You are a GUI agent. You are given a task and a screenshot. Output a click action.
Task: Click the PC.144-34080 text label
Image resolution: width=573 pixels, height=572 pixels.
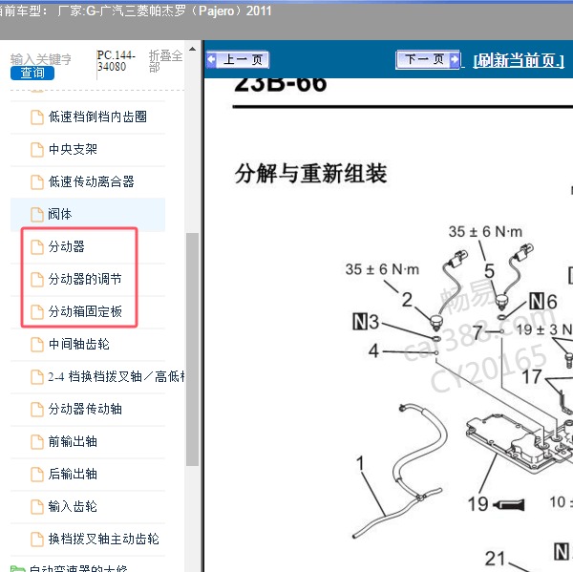coord(117,61)
